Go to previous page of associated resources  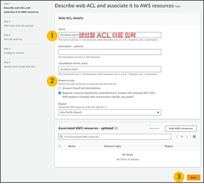click(177, 137)
